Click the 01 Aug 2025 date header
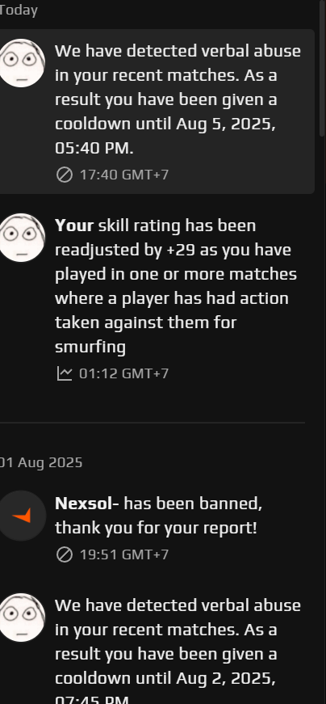326x704 pixels. pyautogui.click(x=41, y=462)
